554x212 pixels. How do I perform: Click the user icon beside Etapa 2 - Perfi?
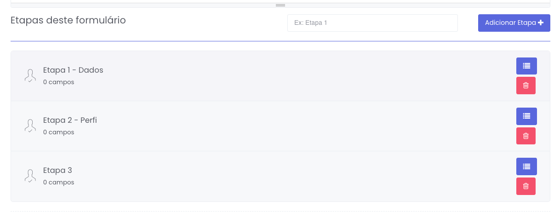pyautogui.click(x=30, y=126)
